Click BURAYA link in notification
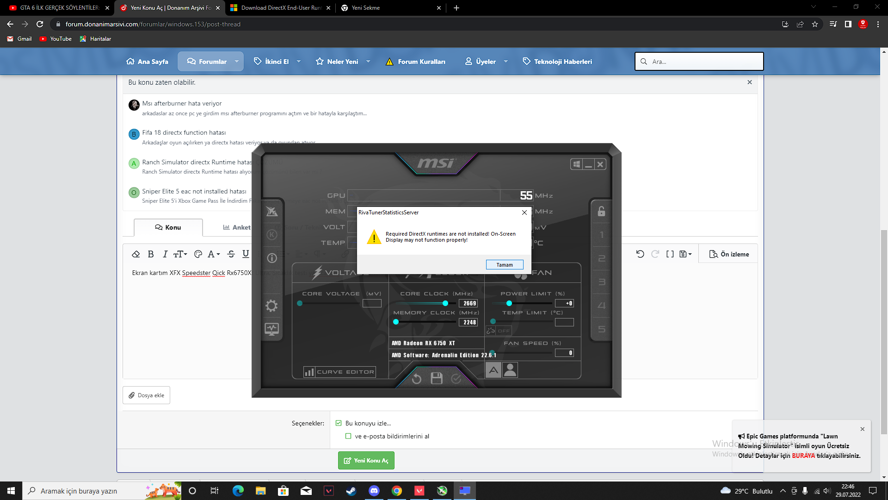888x500 pixels. click(803, 456)
